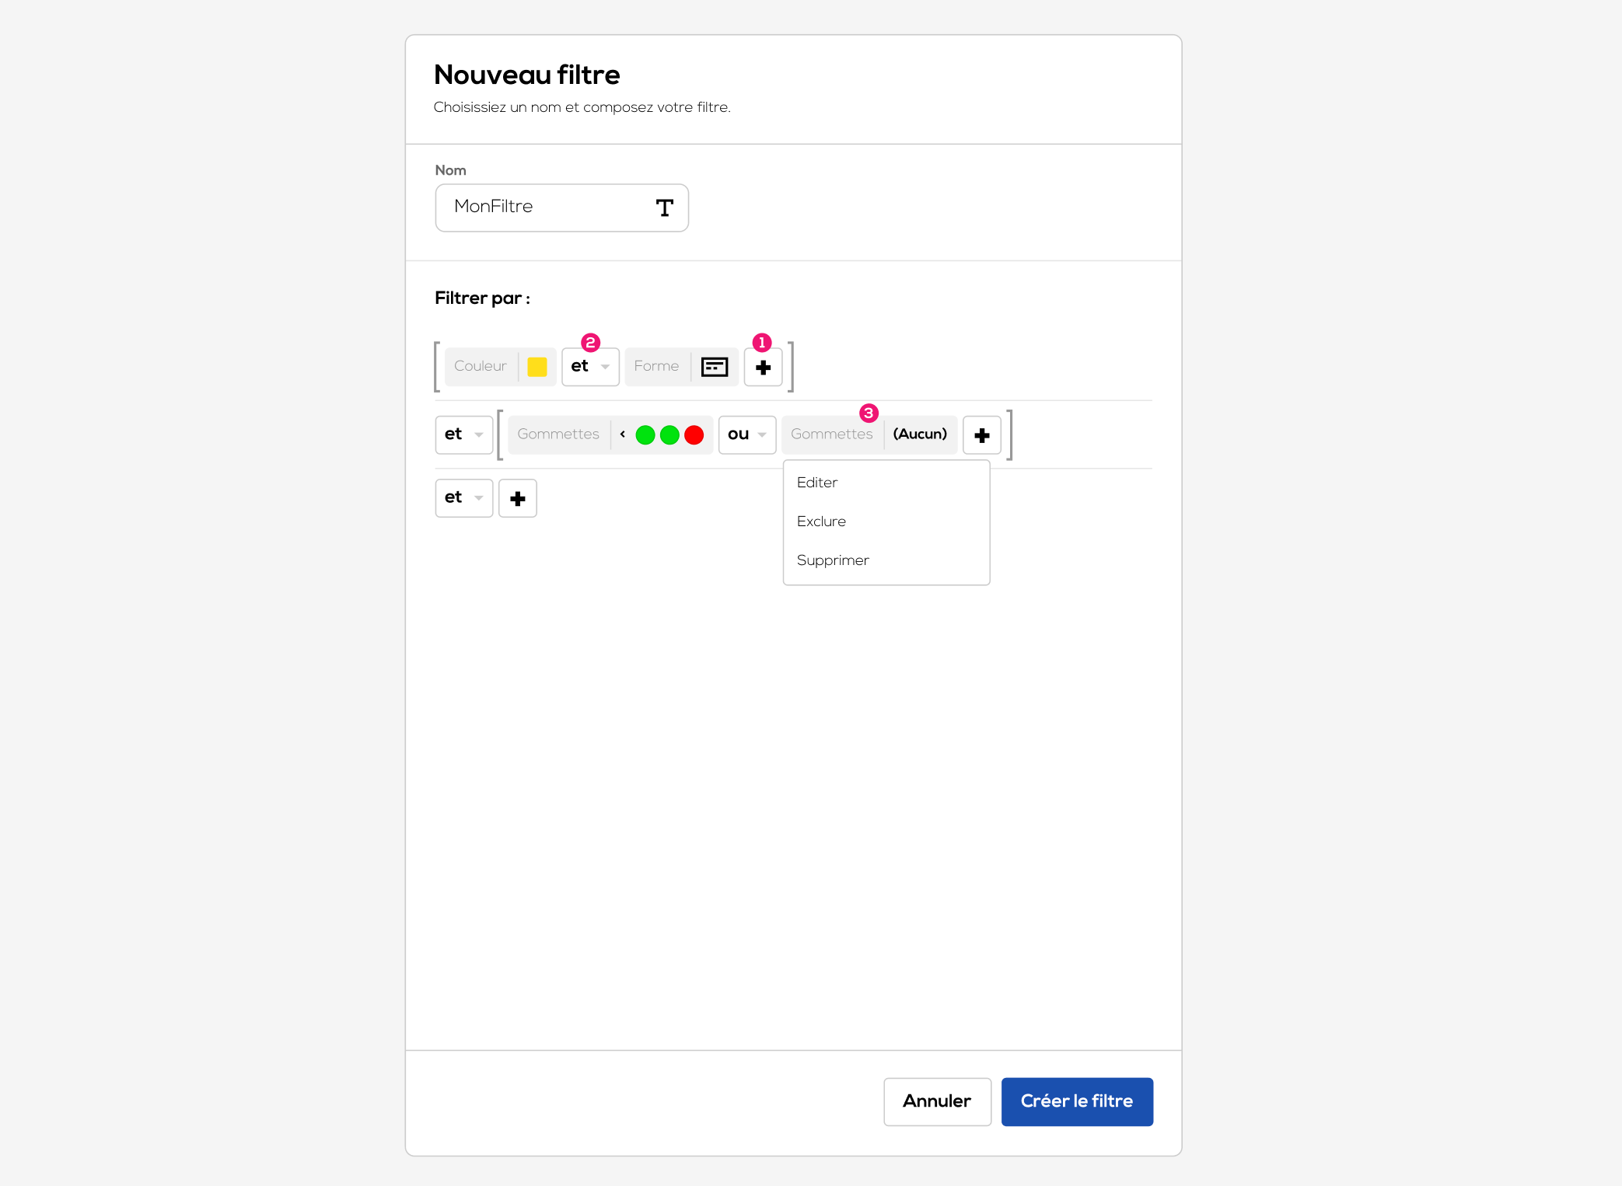Click plus icon after Gommettes (Aucun)

point(981,435)
